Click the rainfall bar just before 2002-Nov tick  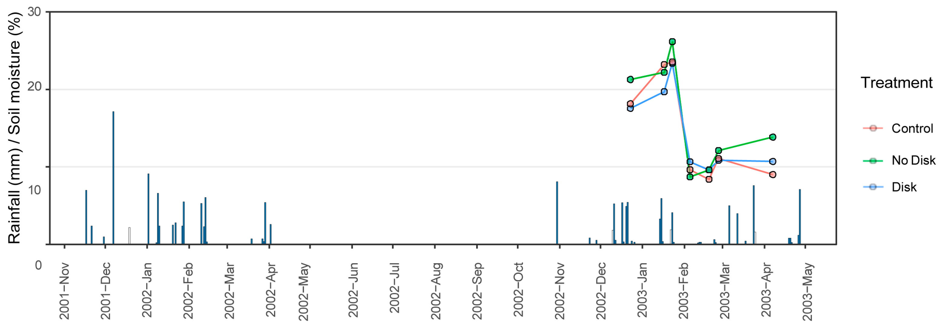pyautogui.click(x=557, y=213)
